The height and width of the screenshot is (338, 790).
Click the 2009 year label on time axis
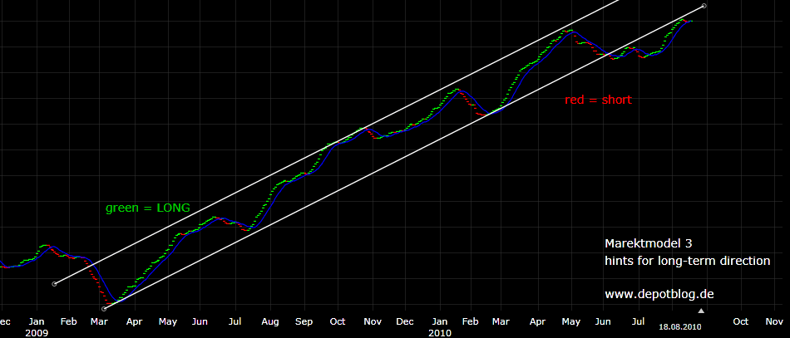pos(37,332)
